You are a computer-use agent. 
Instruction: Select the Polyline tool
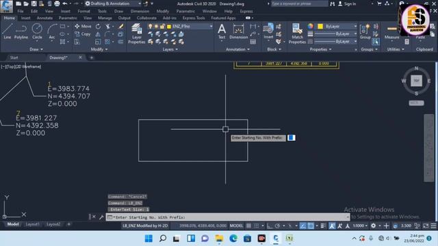(21, 31)
